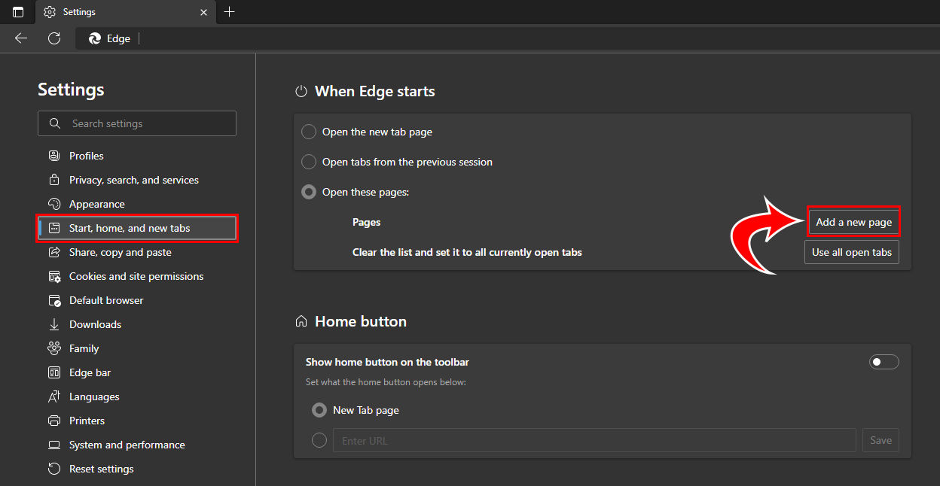Select the Family settings entry

pyautogui.click(x=83, y=348)
